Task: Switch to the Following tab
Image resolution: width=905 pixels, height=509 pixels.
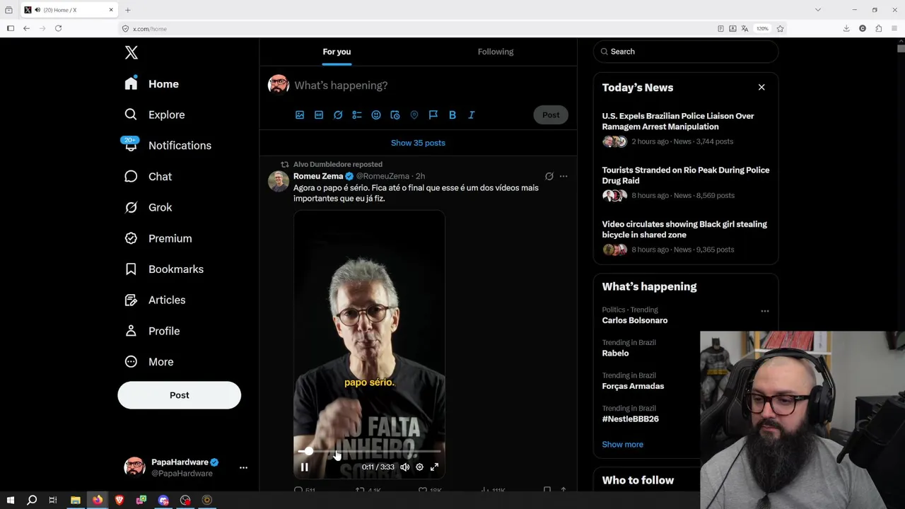Action: 496,52
